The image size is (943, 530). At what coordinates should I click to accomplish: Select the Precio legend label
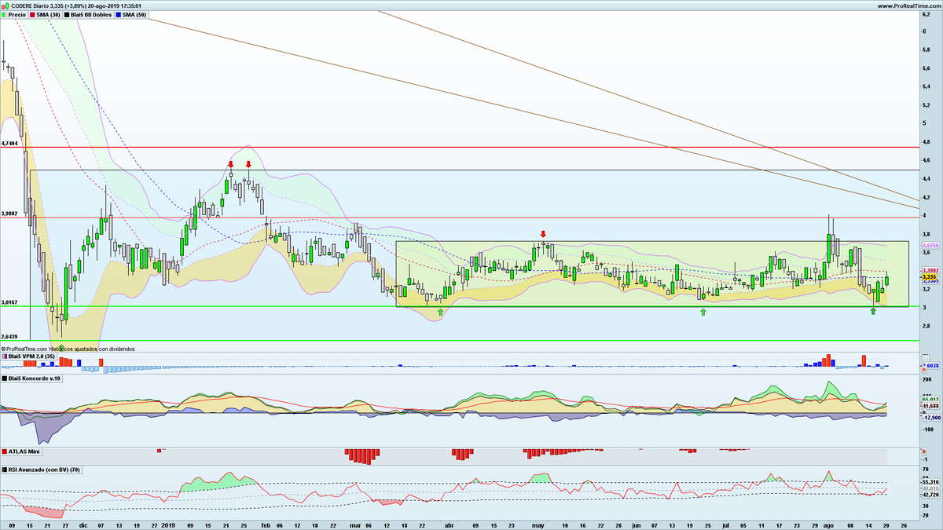[17, 15]
